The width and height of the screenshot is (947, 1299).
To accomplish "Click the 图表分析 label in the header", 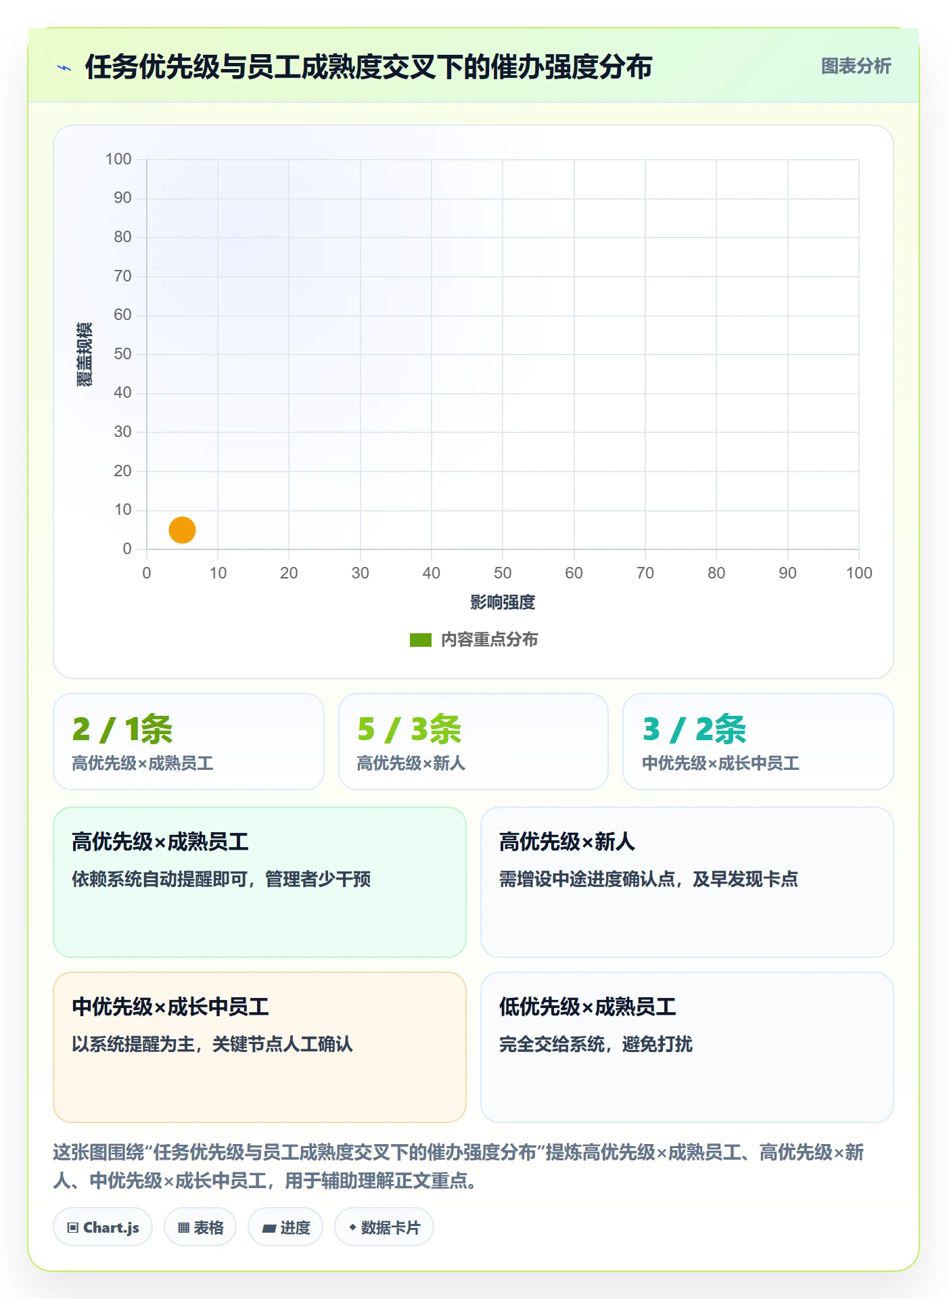I will (x=856, y=66).
